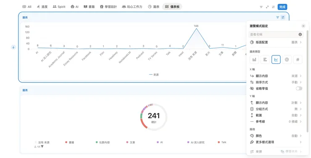Image resolution: width=311 pixels, height=158 pixels.
Task: Click the top toolbar view settings icon
Action: 273,7
